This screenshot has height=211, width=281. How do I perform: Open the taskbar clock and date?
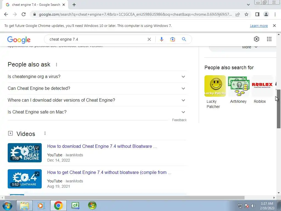pos(267,206)
